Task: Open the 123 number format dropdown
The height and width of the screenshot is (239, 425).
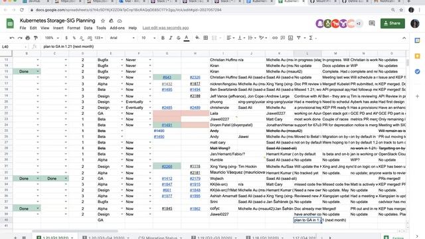Action: pos(99,38)
